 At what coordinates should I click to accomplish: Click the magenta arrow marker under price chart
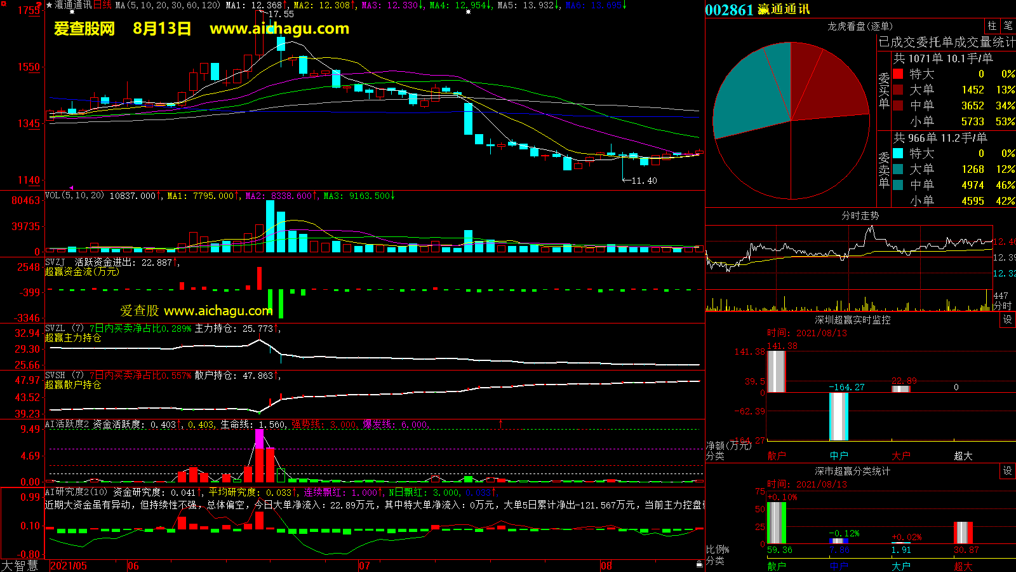click(71, 187)
